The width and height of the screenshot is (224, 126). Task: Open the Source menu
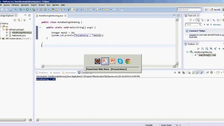coord(7,5)
